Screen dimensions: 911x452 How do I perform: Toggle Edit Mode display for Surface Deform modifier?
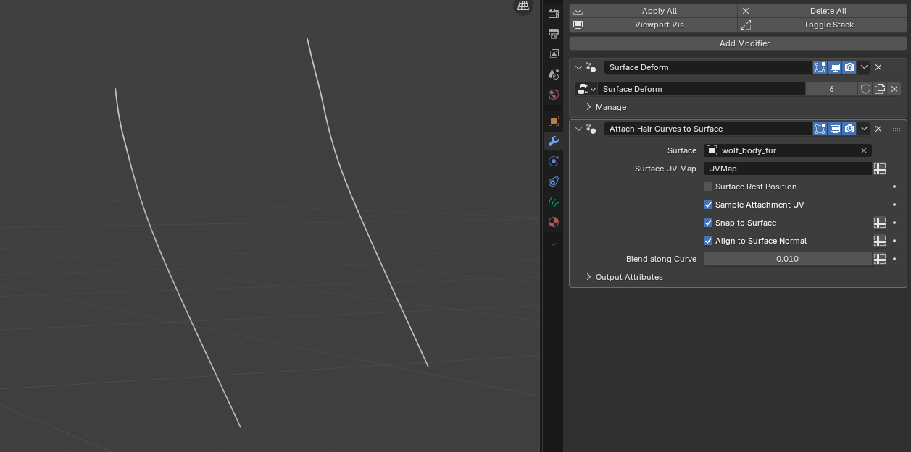point(820,67)
